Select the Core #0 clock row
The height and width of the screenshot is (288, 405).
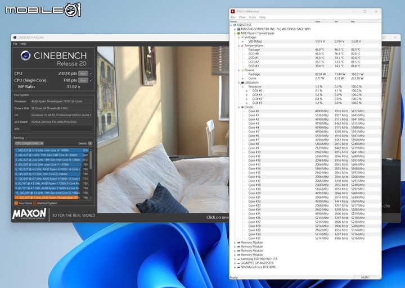click(305, 111)
